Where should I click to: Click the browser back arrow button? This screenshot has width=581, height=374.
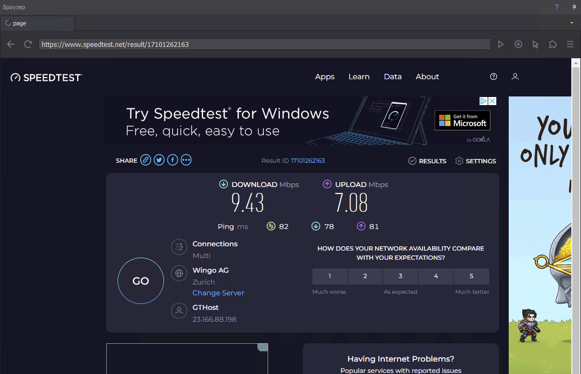11,44
